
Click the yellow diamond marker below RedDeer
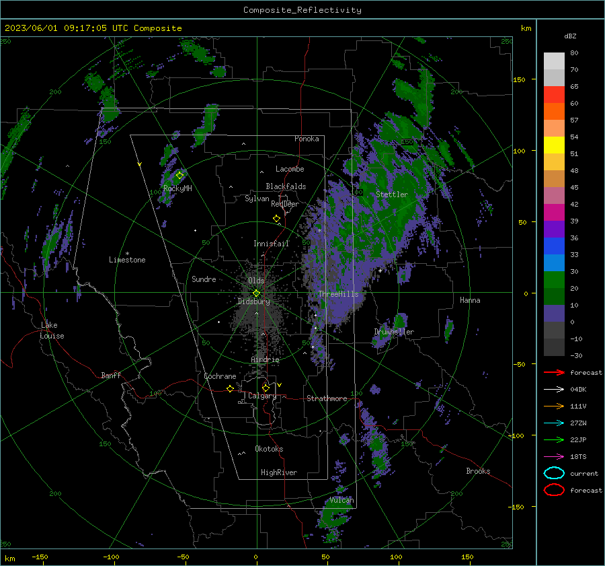[x=277, y=219]
